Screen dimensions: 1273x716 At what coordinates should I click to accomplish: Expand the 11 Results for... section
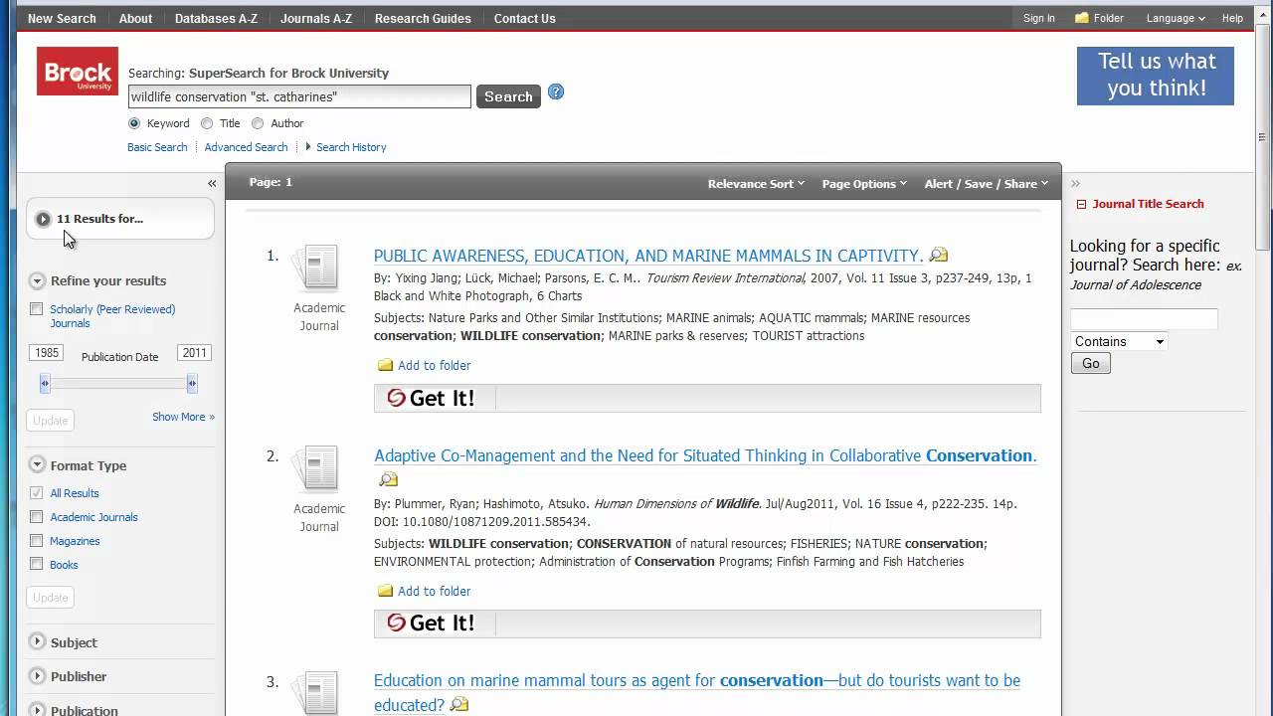click(43, 219)
